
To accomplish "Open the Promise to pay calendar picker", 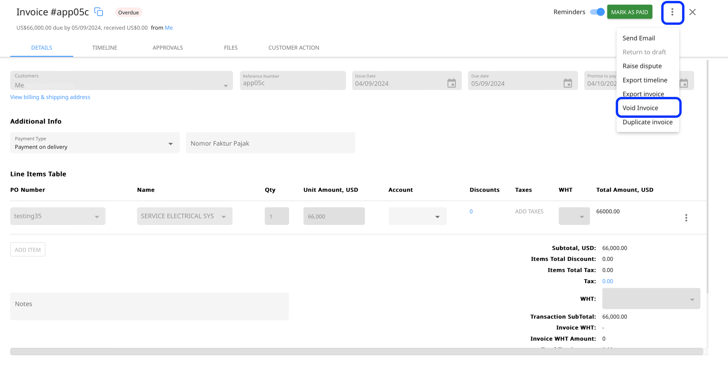I will pyautogui.click(x=684, y=83).
